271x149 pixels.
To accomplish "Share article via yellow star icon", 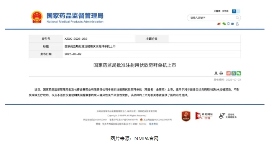I will click(233, 73).
